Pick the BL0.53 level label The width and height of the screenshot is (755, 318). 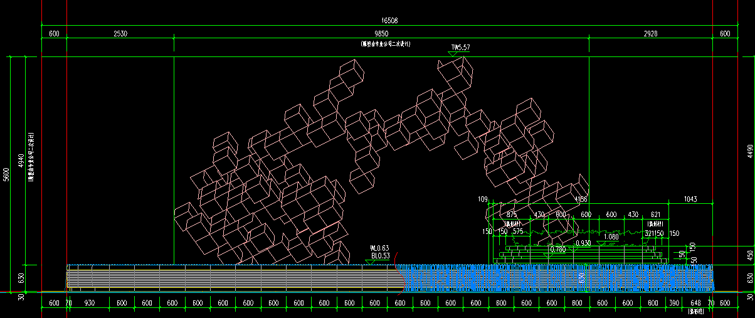[x=380, y=256]
